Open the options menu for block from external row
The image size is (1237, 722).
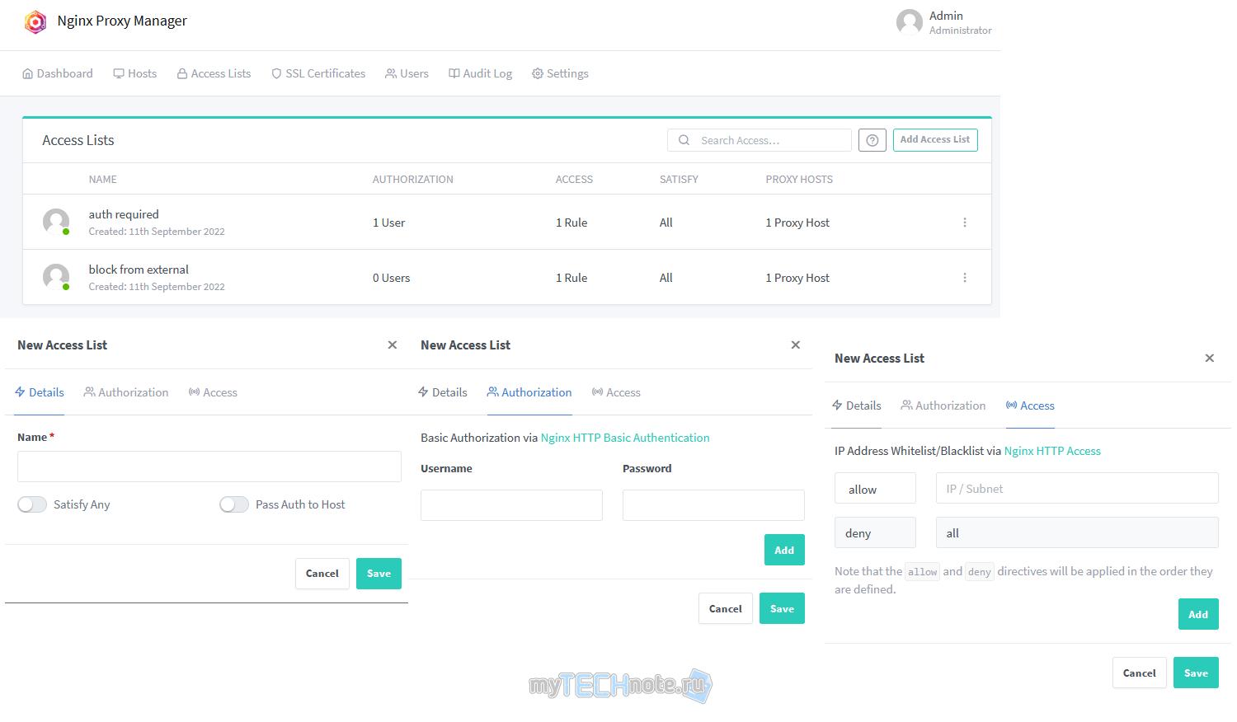(x=965, y=278)
